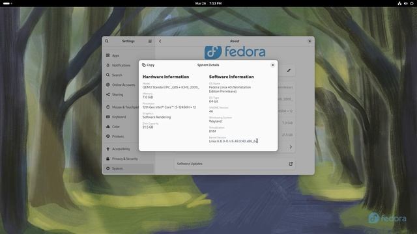Select Notifications in the Settings sidebar
The height and width of the screenshot is (234, 417).
click(x=128, y=65)
